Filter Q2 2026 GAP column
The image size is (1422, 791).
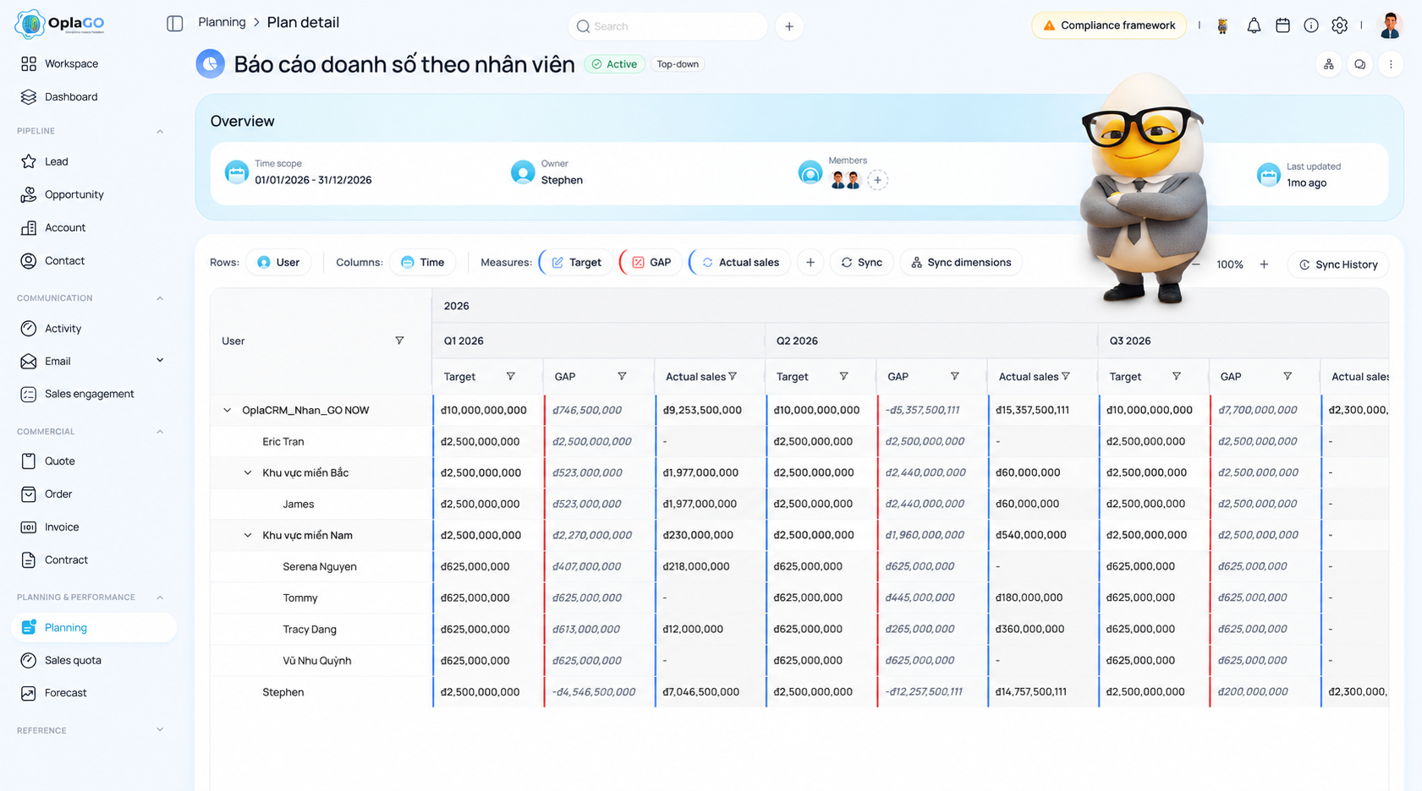coord(954,376)
